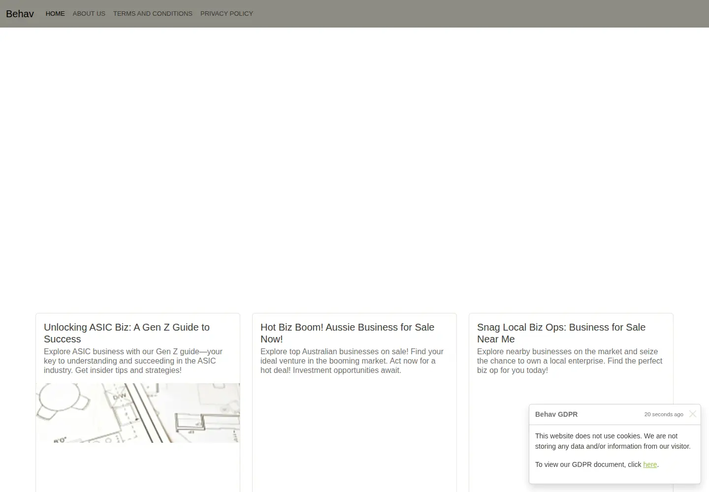Click the 'Behav GDPR' notification title
The height and width of the screenshot is (492, 709).
coord(556,414)
